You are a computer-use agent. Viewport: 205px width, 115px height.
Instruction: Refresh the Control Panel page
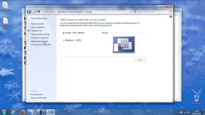point(133,12)
